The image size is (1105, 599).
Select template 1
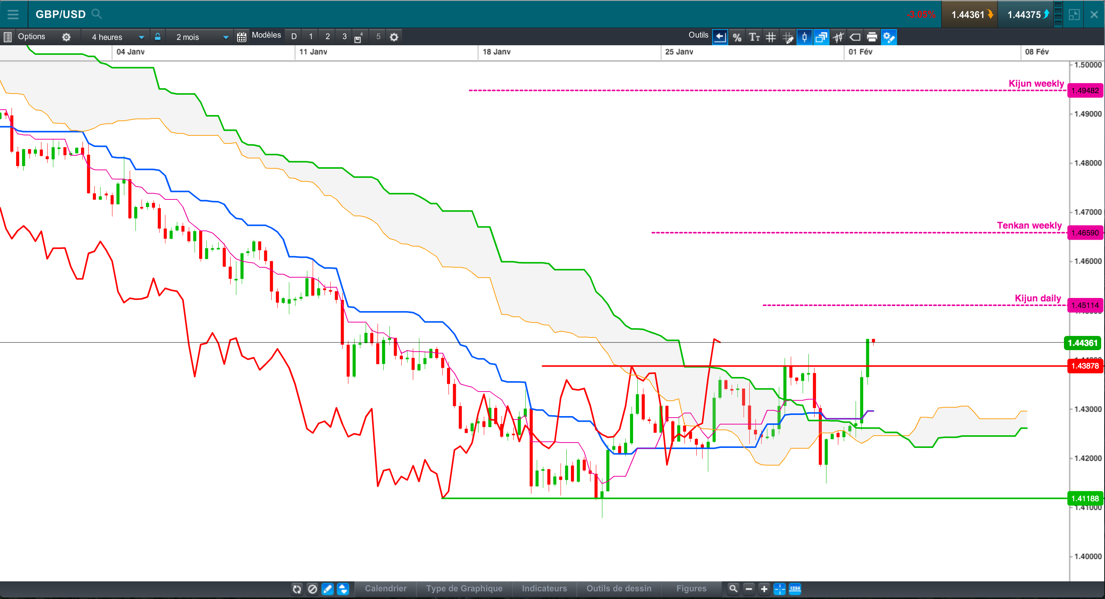click(x=310, y=37)
